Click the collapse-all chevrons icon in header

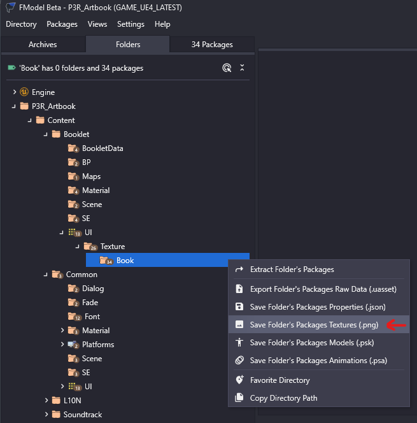click(242, 68)
